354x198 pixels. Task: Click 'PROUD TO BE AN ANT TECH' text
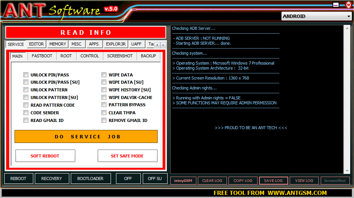(251, 128)
